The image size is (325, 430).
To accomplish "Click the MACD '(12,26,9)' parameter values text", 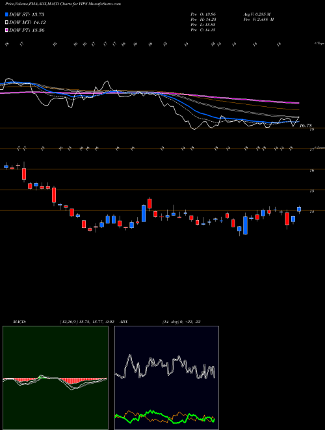I will click(88, 322).
